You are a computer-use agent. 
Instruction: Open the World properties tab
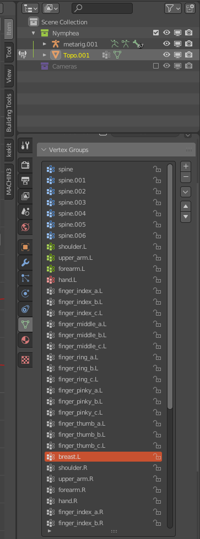tap(25, 227)
